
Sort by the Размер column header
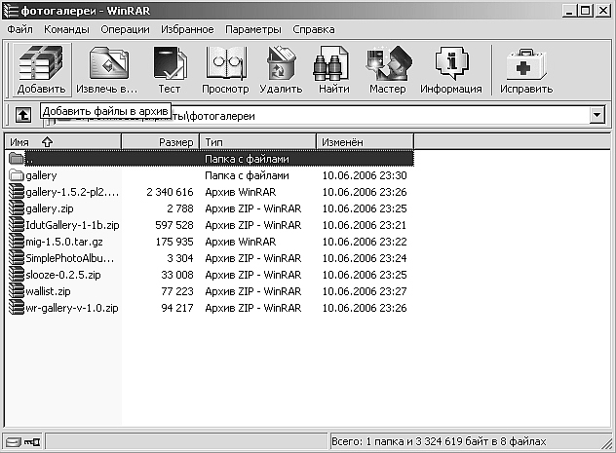pos(160,141)
